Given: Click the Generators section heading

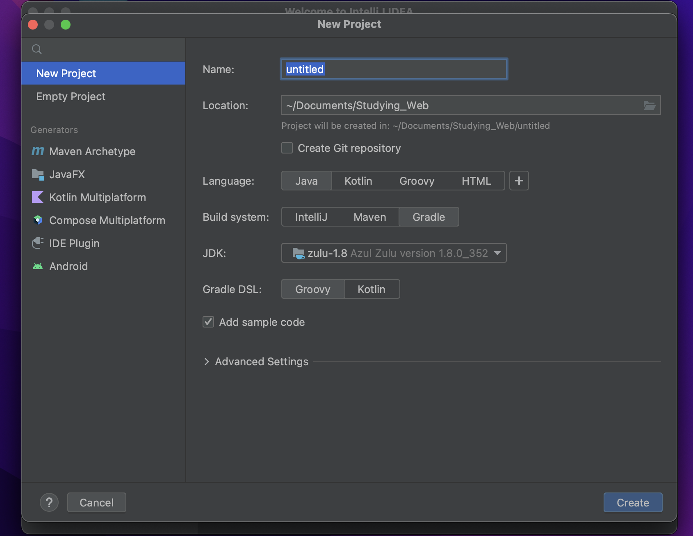Looking at the screenshot, I should [x=54, y=130].
